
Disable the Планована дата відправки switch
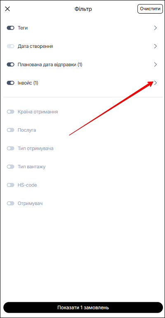(11, 64)
